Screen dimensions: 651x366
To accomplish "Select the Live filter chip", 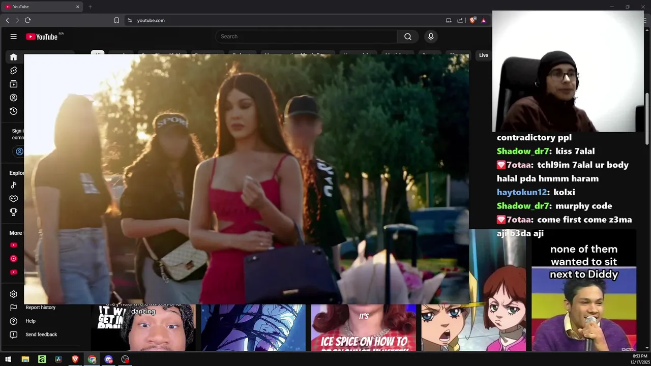I will coord(484,55).
